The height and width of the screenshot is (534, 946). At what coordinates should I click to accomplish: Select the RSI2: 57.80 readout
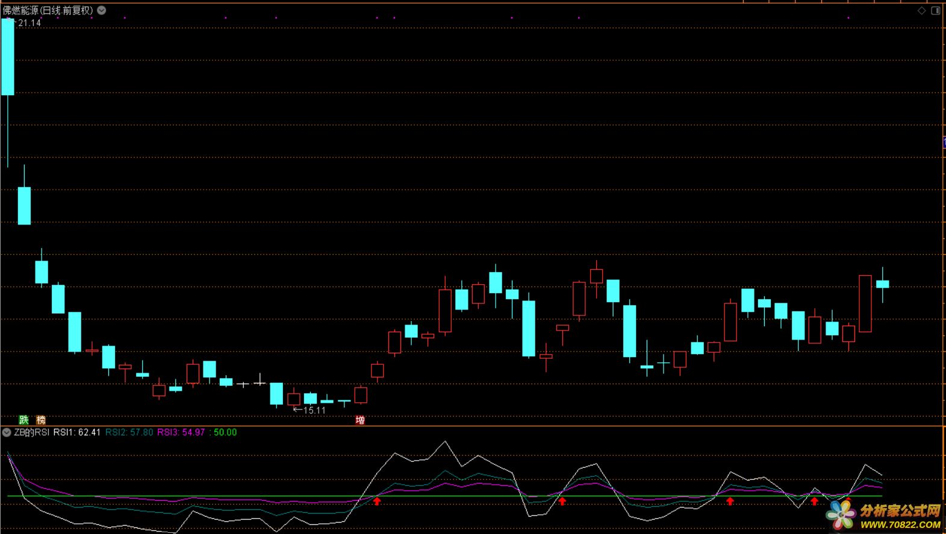click(129, 432)
